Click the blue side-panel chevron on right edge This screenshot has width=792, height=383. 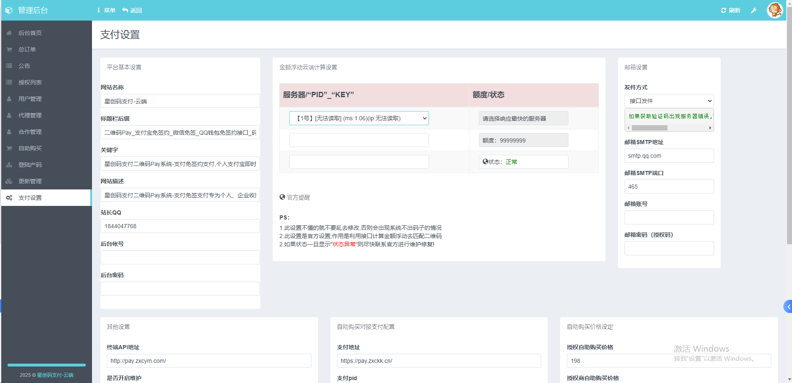[788, 306]
